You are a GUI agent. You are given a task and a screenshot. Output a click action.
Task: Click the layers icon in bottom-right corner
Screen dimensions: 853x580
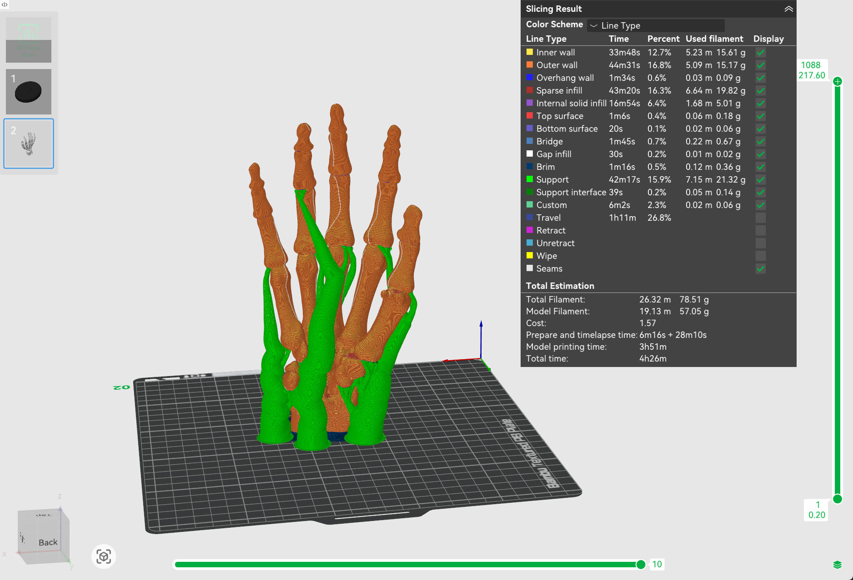(837, 565)
